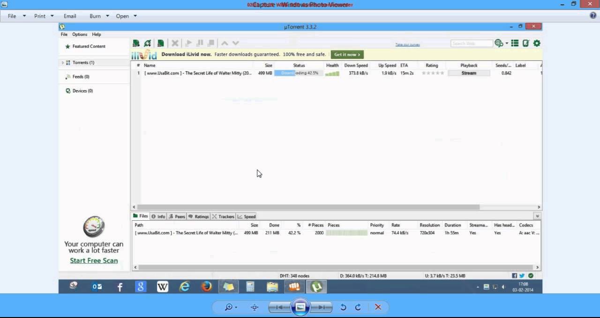Screen dimensions: 600x318
Task: Click the Pause torrent icon
Action: point(200,43)
